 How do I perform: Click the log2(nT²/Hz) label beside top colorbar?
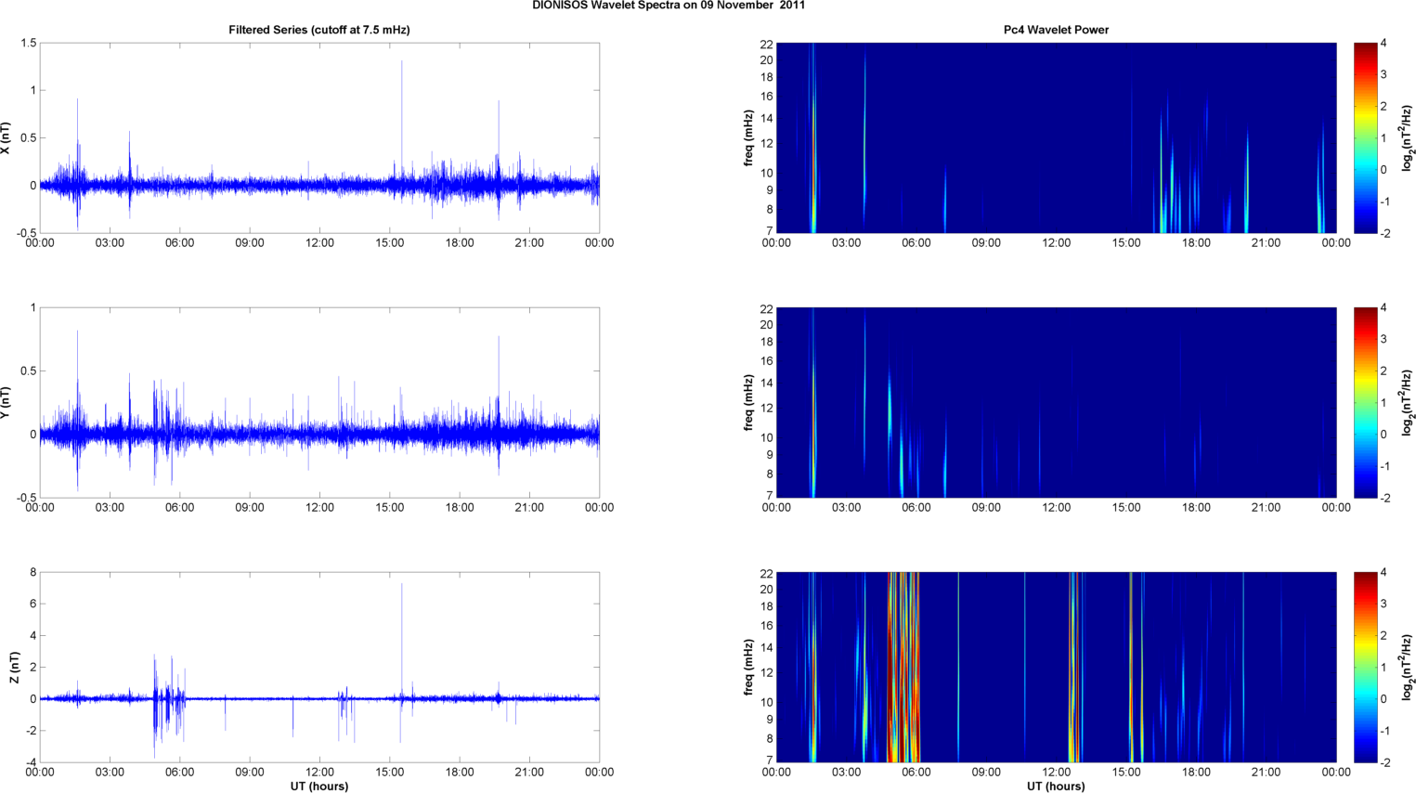[1409, 138]
